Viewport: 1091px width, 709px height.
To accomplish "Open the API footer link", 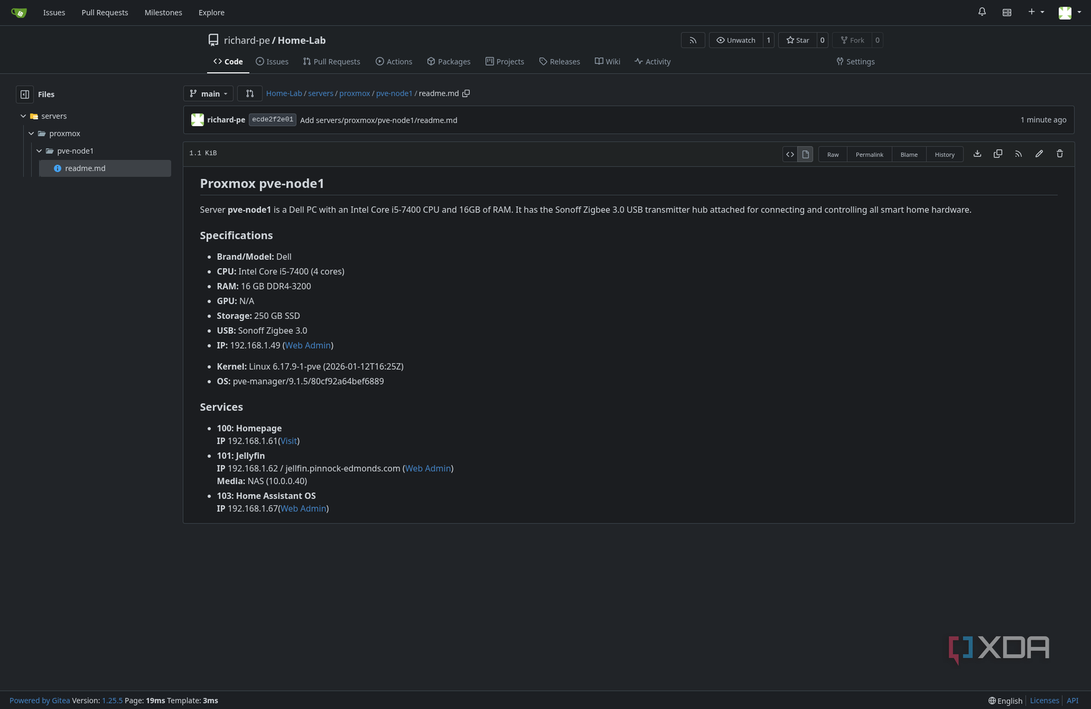I will pos(1072,701).
